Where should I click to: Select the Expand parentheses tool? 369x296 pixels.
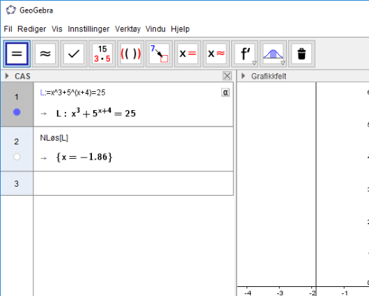131,54
